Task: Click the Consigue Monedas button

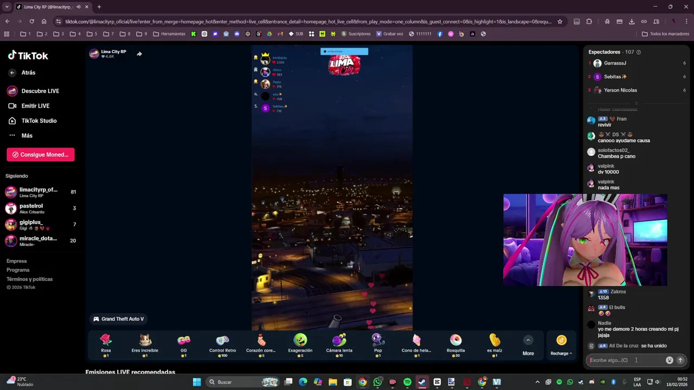Action: 41,154
